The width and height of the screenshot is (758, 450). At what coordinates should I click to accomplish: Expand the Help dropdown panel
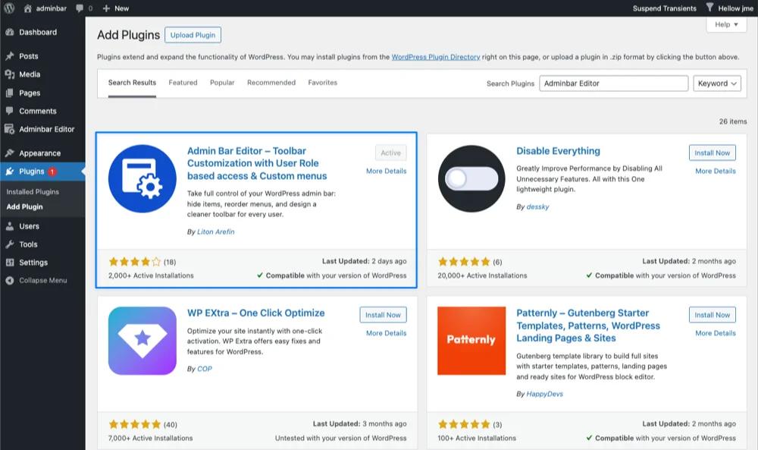[725, 24]
